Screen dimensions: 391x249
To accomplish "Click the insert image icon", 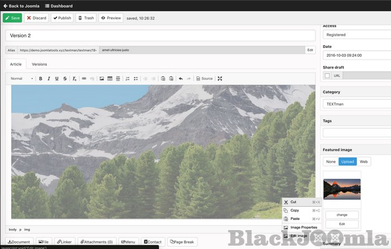I will tap(102, 79).
